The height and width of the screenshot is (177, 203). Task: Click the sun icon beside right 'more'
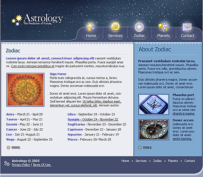click(x=140, y=148)
